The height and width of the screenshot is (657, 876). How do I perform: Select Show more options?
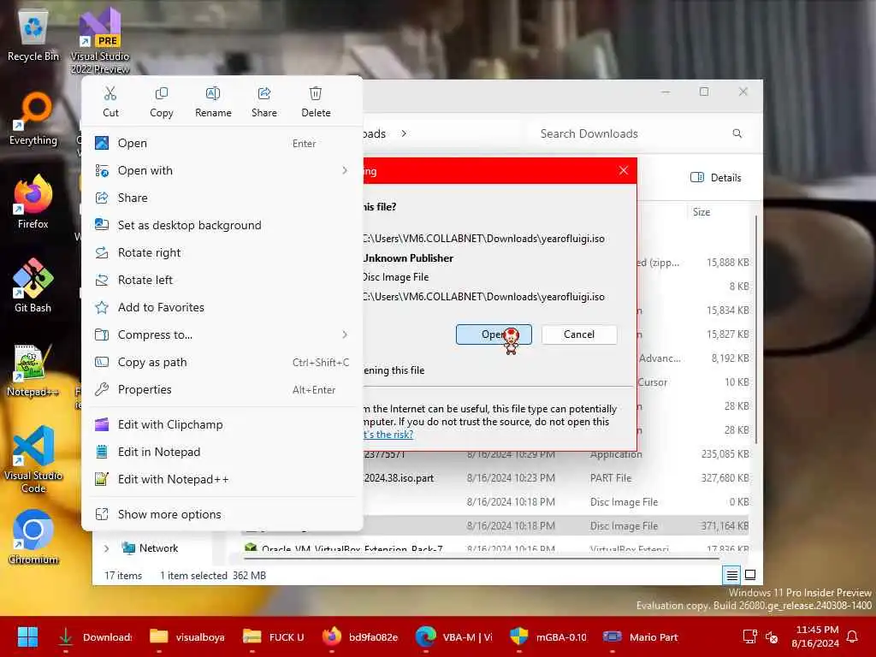tap(222, 514)
